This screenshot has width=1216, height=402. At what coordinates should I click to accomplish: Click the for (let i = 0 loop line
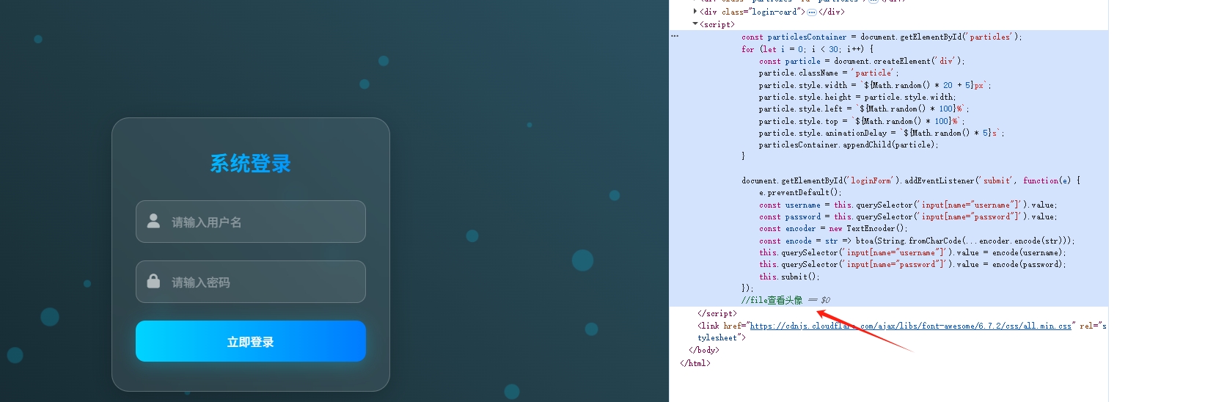pyautogui.click(x=807, y=49)
